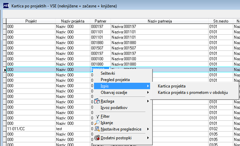Image resolution: width=240 pixels, height=146 pixels.
Task: Expand the Nastavitve preglednice submenu arrow
Action: (148, 129)
